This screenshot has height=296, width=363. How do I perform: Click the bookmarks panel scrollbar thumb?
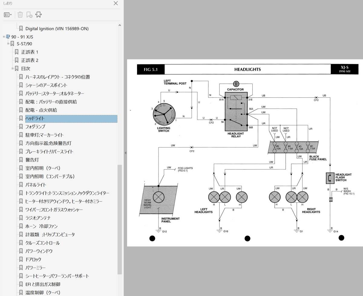tap(119, 219)
